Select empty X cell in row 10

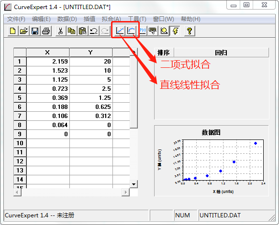click(48, 143)
